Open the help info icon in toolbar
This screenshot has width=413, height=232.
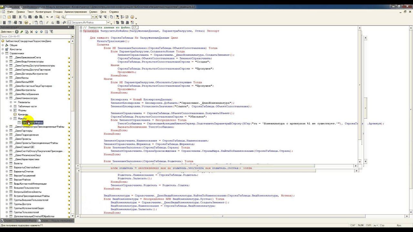click(132, 17)
